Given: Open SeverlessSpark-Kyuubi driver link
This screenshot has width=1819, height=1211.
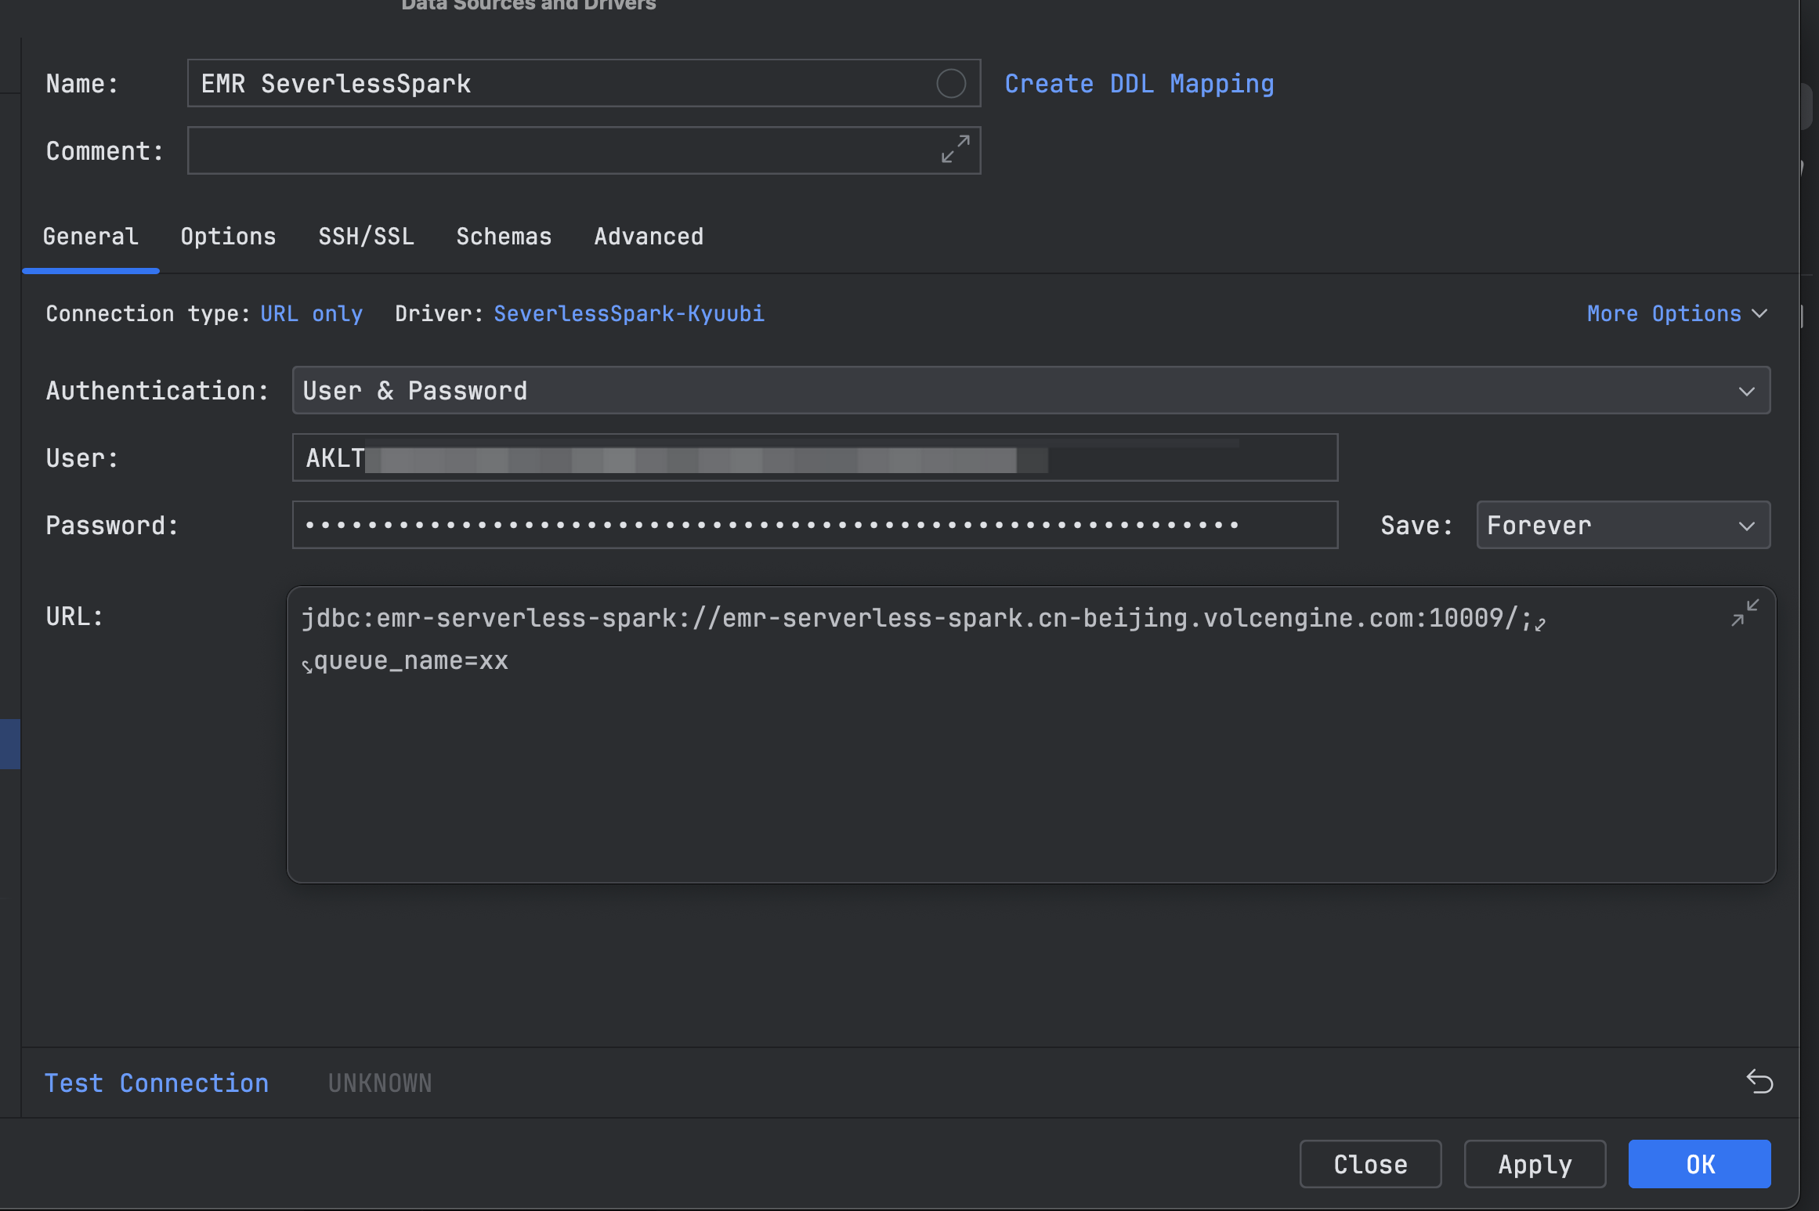Looking at the screenshot, I should (629, 313).
